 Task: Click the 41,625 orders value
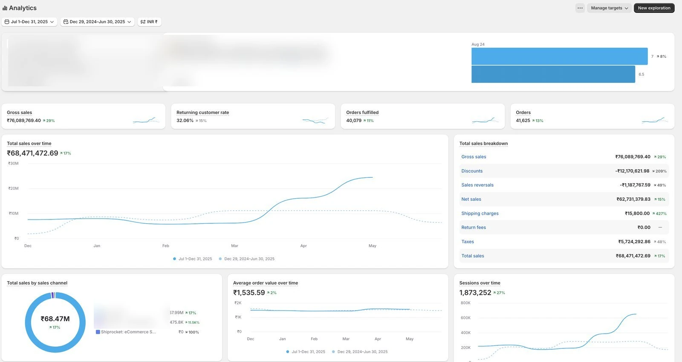523,121
